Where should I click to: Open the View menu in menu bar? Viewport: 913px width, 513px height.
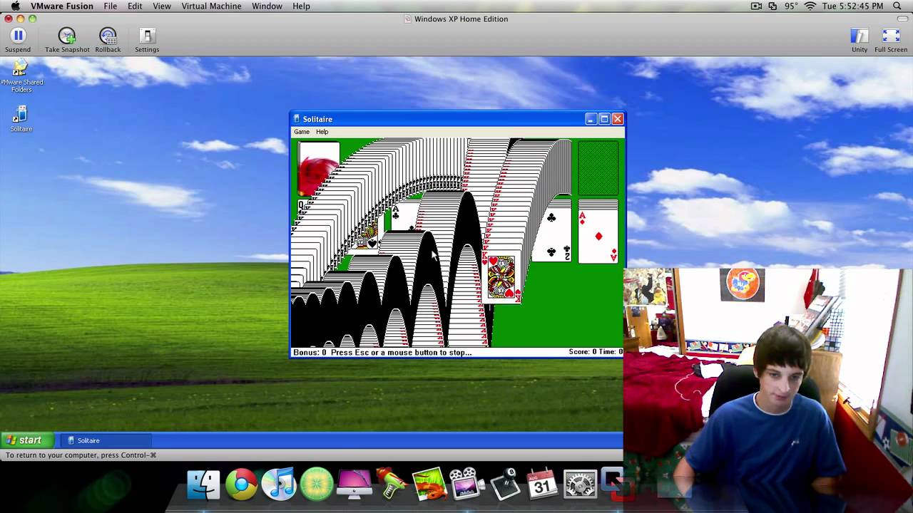pos(162,6)
